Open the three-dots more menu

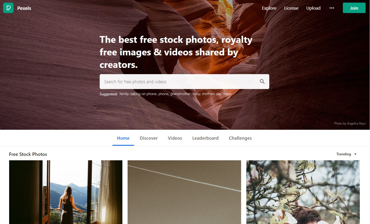tap(332, 8)
